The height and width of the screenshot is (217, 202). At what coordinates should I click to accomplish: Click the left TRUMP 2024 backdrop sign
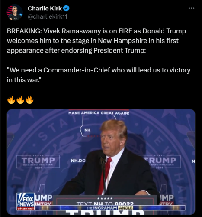[x=38, y=161]
